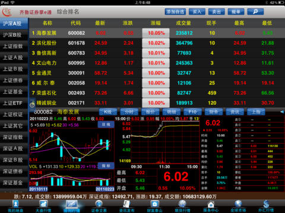This screenshot has width=285, height=213.
Task: Select 沪深A股 in the sidebar
Action: click(x=14, y=24)
